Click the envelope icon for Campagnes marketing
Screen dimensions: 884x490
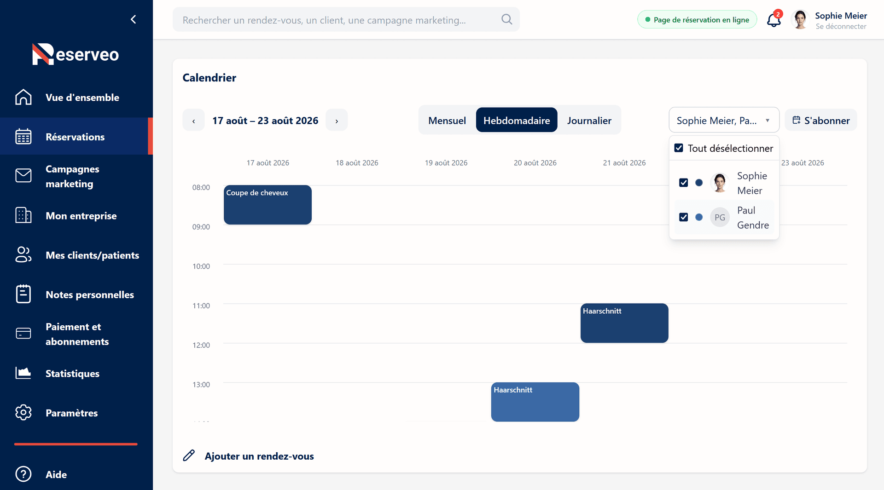point(23,176)
